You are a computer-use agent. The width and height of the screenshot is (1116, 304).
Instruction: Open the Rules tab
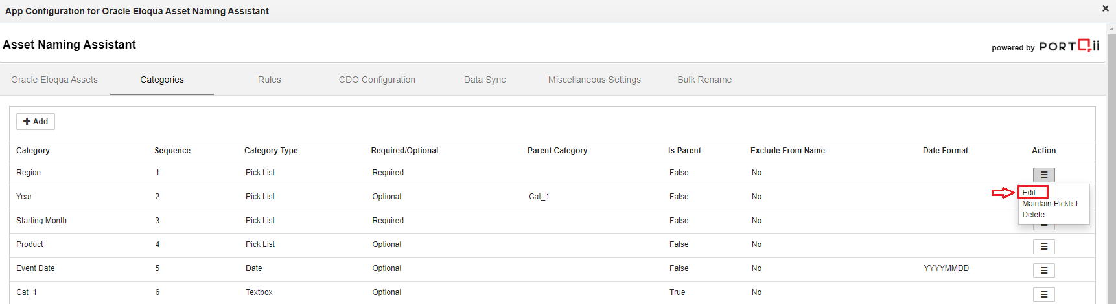(x=270, y=80)
